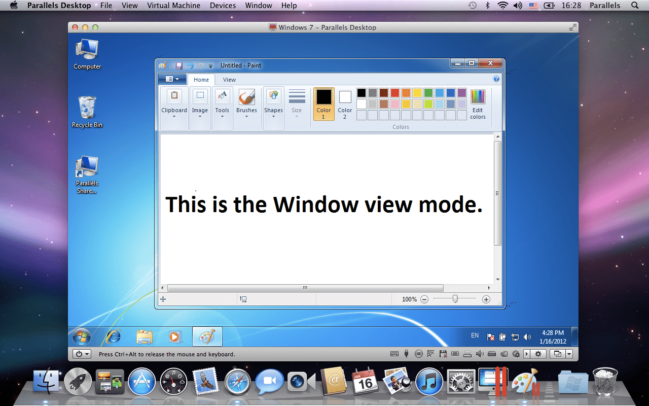Zoom in with the plus button in Paint
Image resolution: width=649 pixels, height=406 pixels.
(x=486, y=299)
